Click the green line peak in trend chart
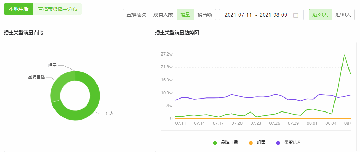Screen dimensions: 360x152 (344, 55)
